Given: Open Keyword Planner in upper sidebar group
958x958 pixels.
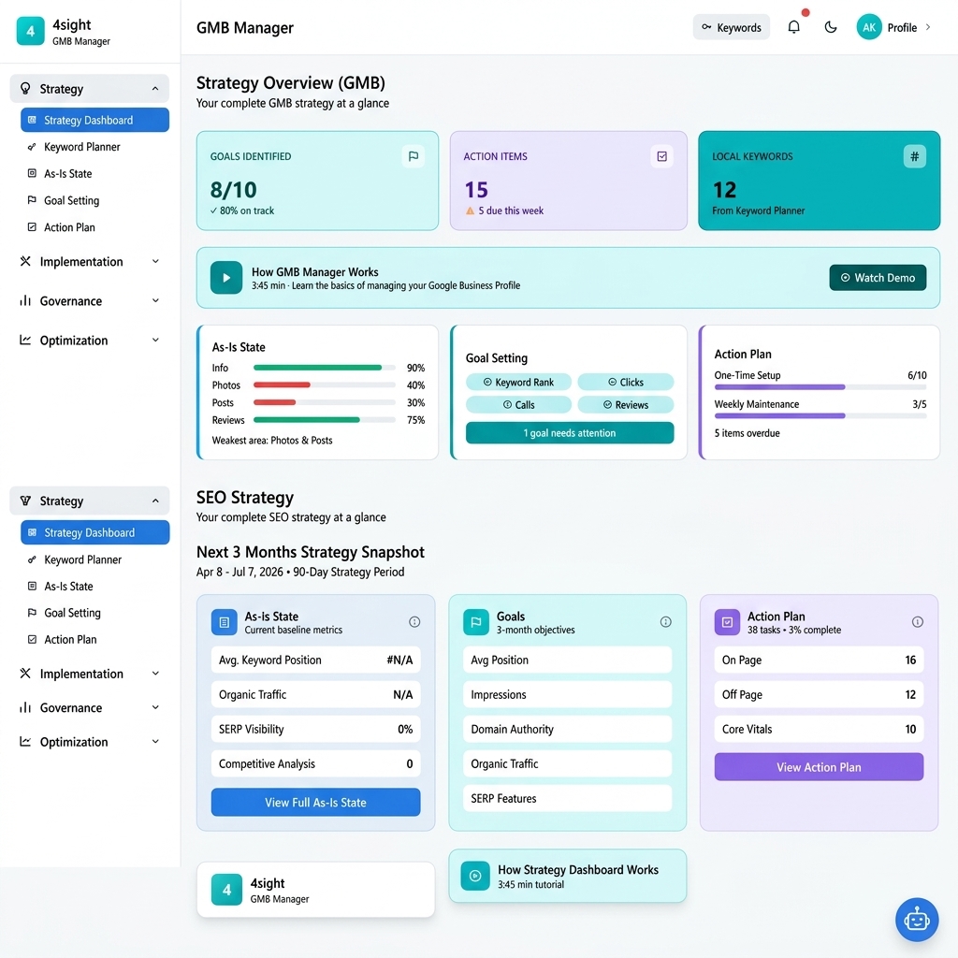Looking at the screenshot, I should click(94, 147).
